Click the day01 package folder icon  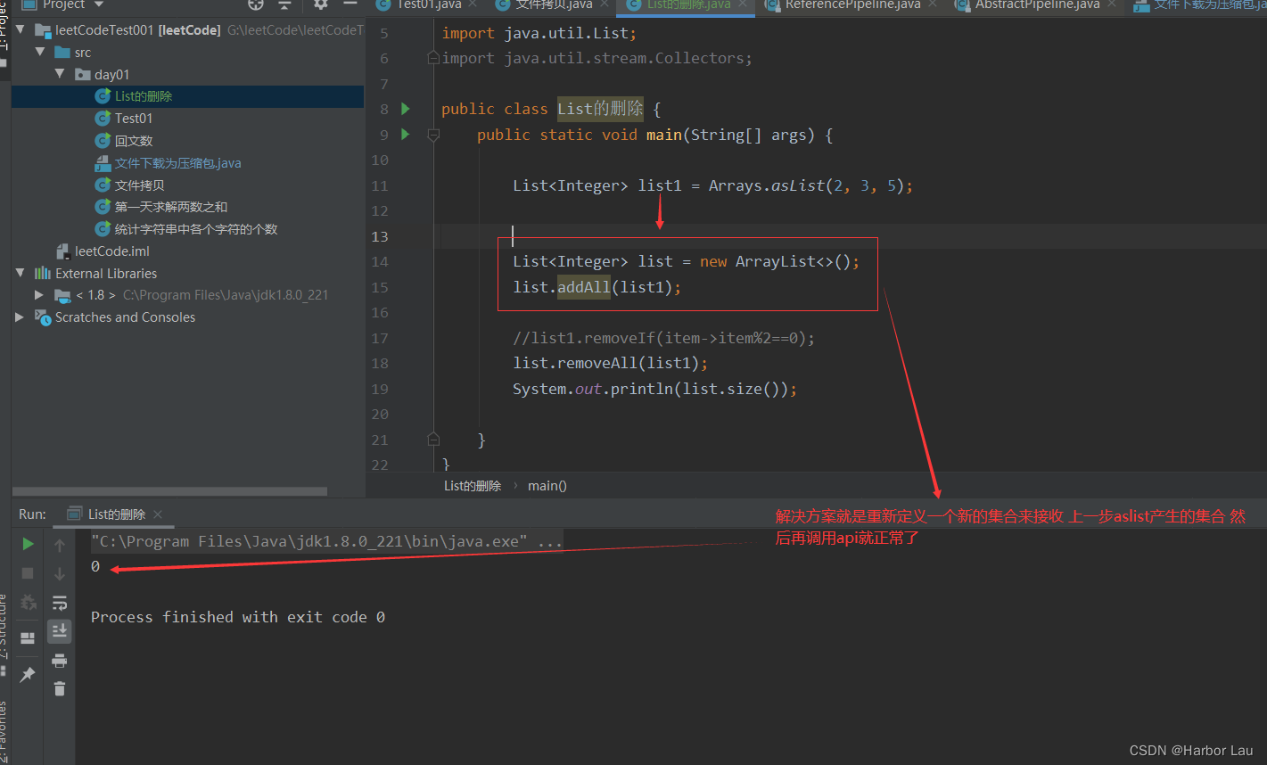[x=83, y=75]
